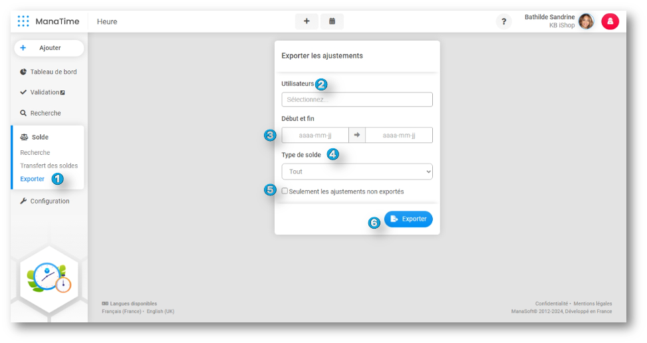Open the help question mark icon
Image resolution: width=647 pixels, height=343 pixels.
click(503, 22)
